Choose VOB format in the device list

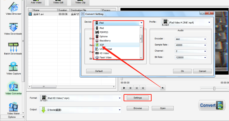pyautogui.click(x=117, y=49)
